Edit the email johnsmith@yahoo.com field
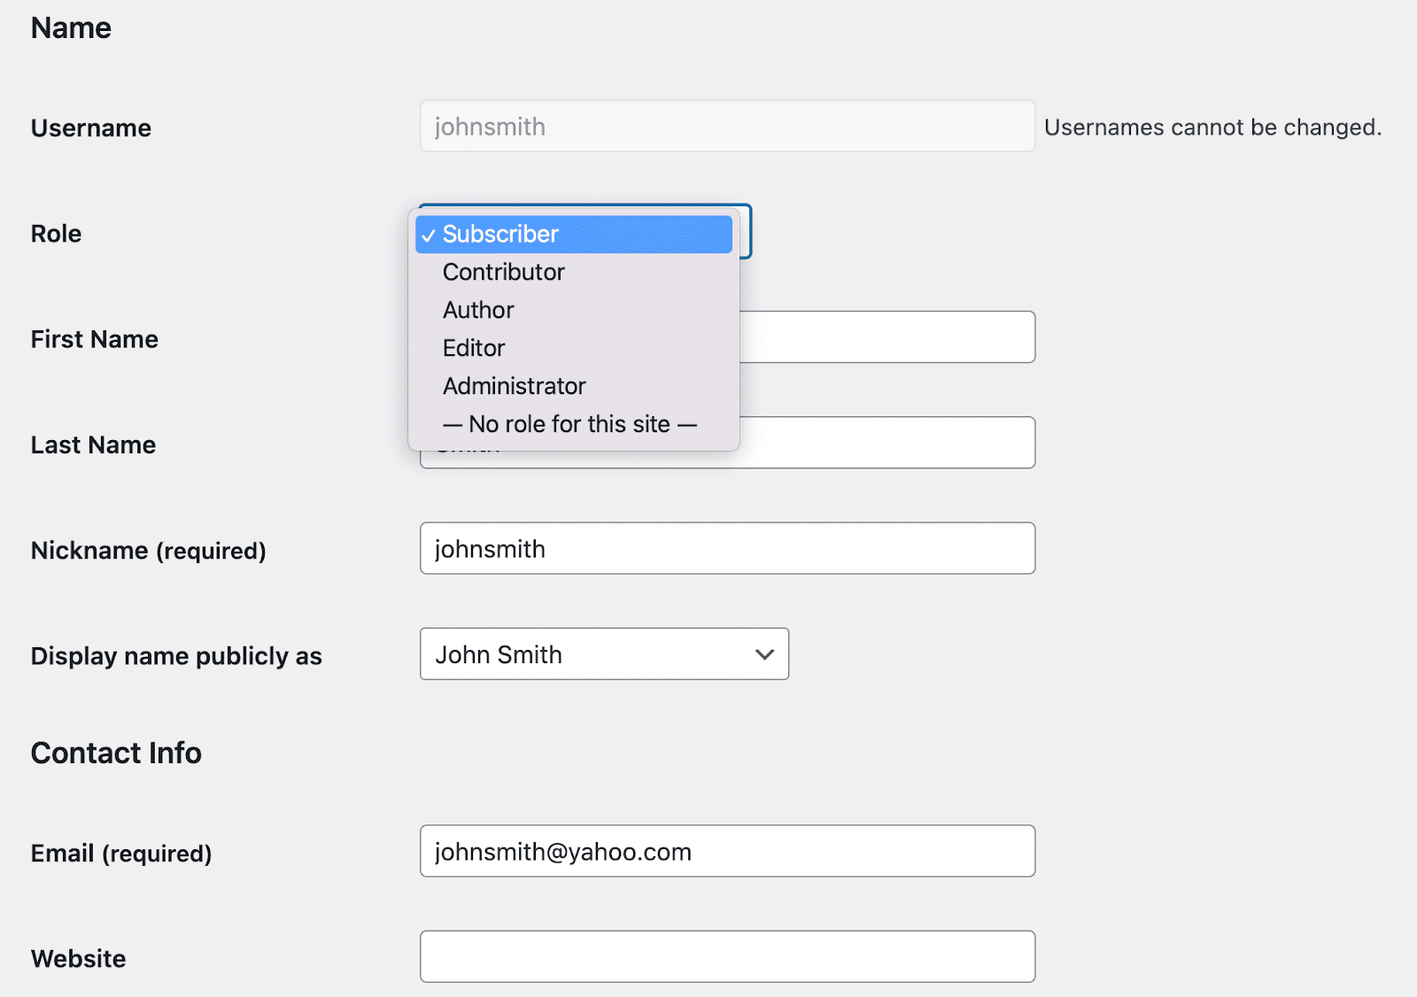Image resolution: width=1417 pixels, height=997 pixels. click(x=727, y=852)
